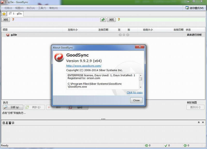Screen dimensions: 207x149
Task: Click the left 浏览 browse button
Action: click(5, 20)
